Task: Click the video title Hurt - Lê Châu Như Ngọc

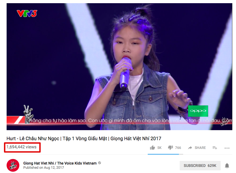Action: [84, 139]
